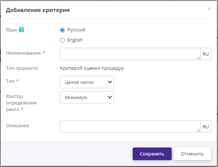The width and height of the screenshot is (218, 167).
Task: Click into the Описание text area
Action: pos(129,127)
